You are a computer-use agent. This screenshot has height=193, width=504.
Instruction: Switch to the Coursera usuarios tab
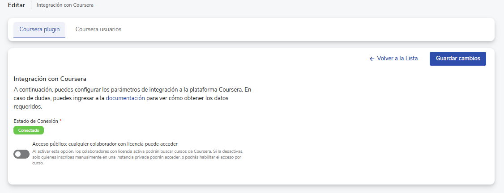pos(98,29)
